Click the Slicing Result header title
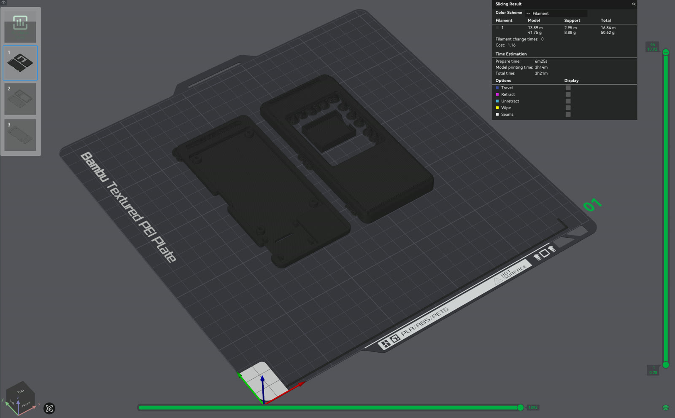 click(x=508, y=4)
